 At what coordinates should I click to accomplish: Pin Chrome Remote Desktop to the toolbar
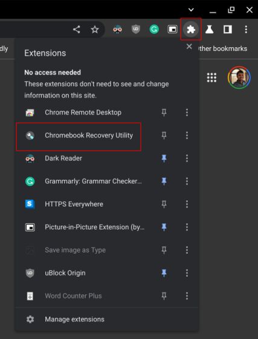click(164, 112)
